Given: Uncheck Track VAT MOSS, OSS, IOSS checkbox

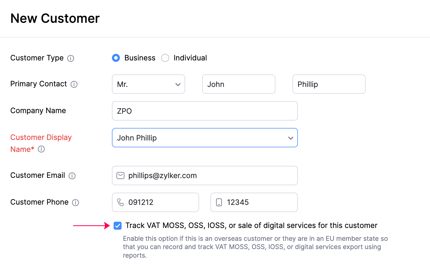Looking at the screenshot, I should click(118, 226).
